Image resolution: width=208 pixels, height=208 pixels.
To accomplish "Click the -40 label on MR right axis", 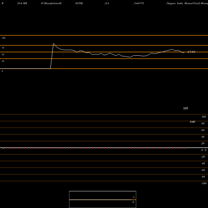I will pyautogui.click(x=203, y=163).
